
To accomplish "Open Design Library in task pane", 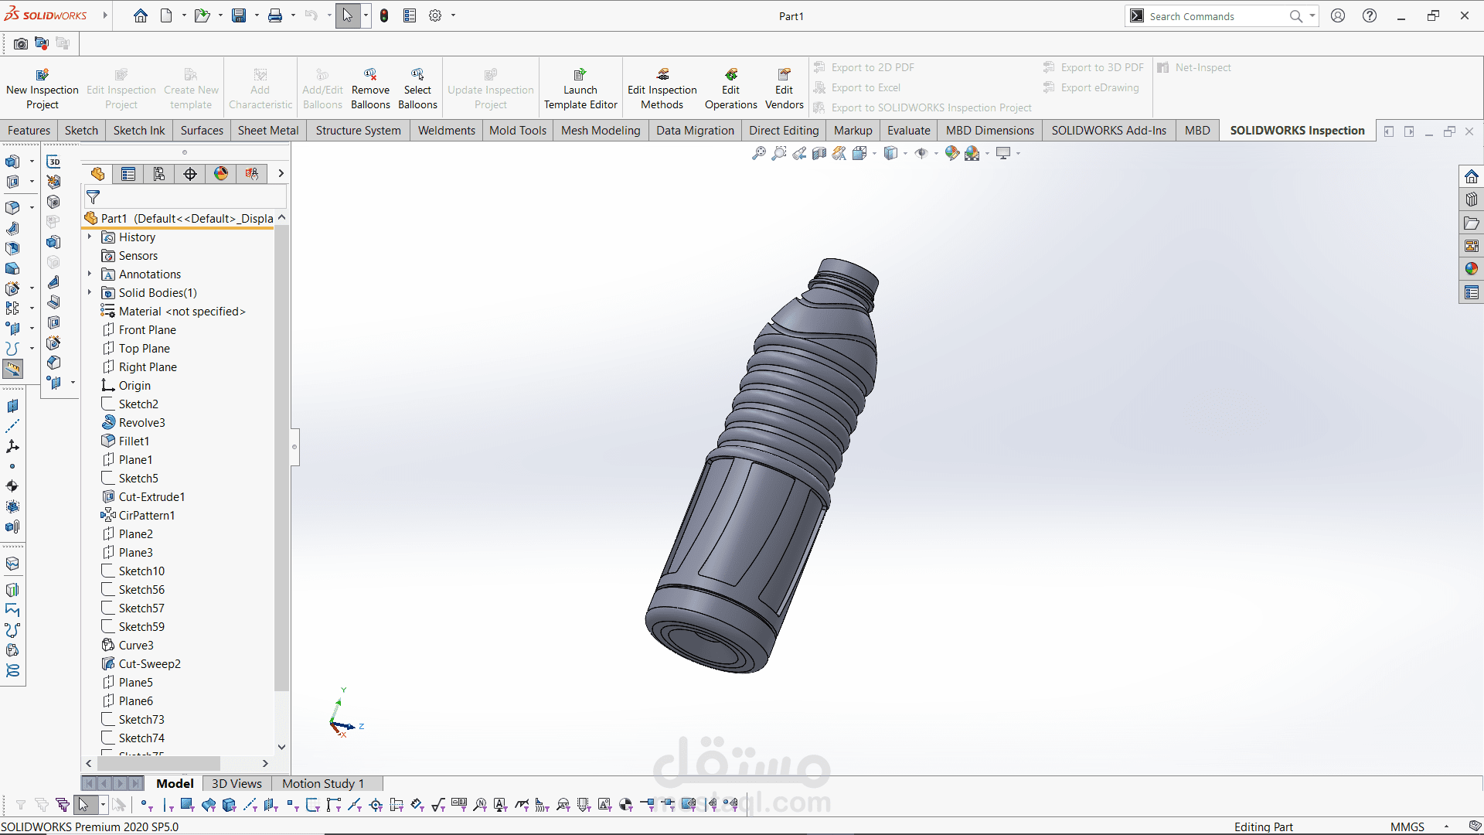I will [x=1472, y=199].
